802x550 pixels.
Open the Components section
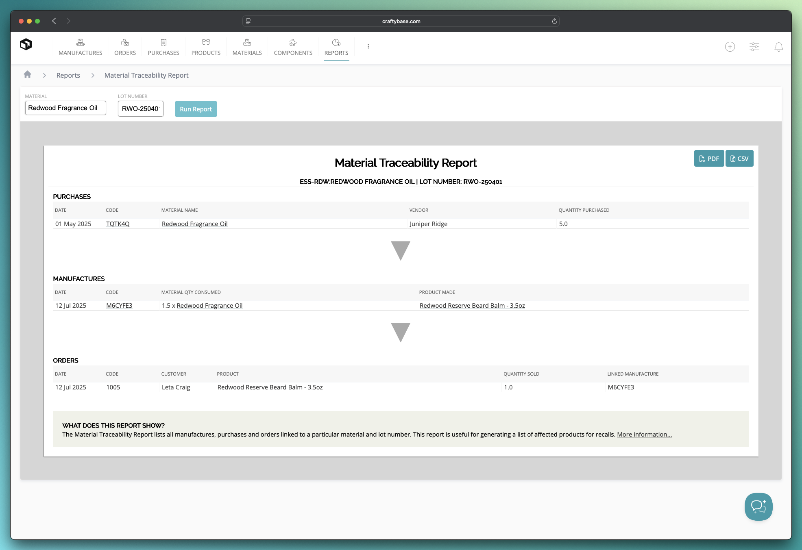293,47
